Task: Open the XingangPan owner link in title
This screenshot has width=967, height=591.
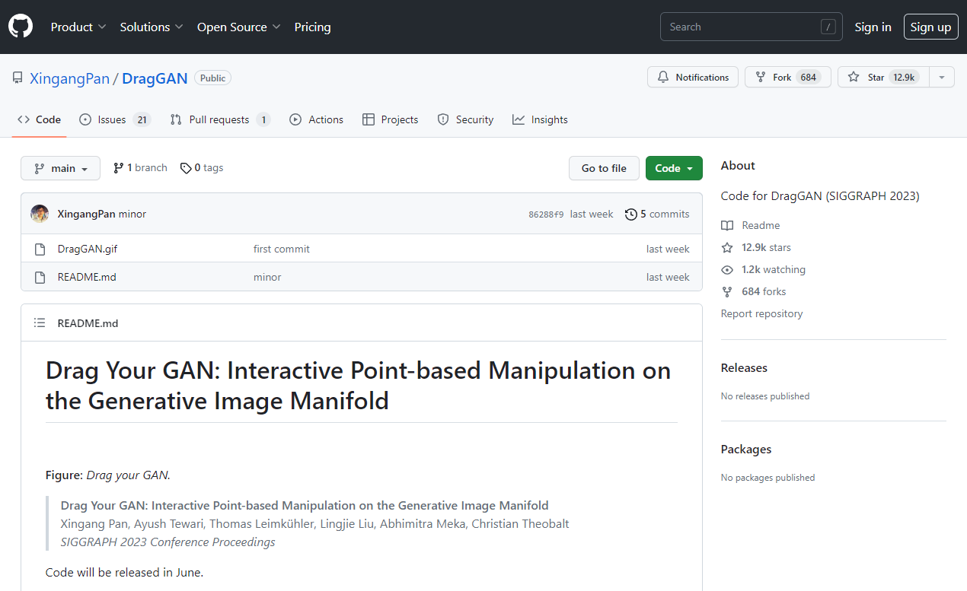Action: [69, 78]
